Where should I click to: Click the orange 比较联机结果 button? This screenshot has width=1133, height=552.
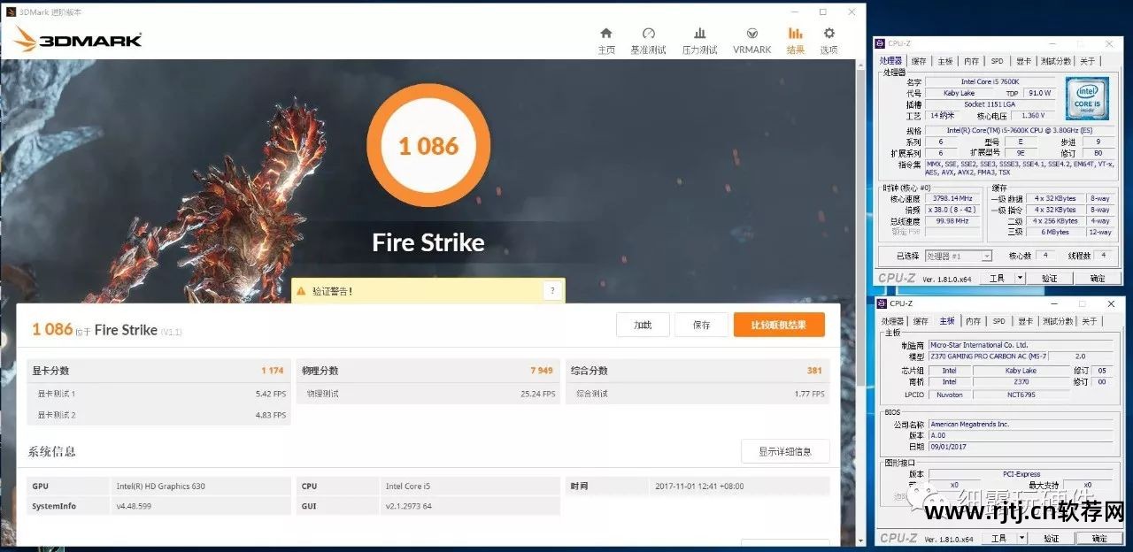click(779, 325)
